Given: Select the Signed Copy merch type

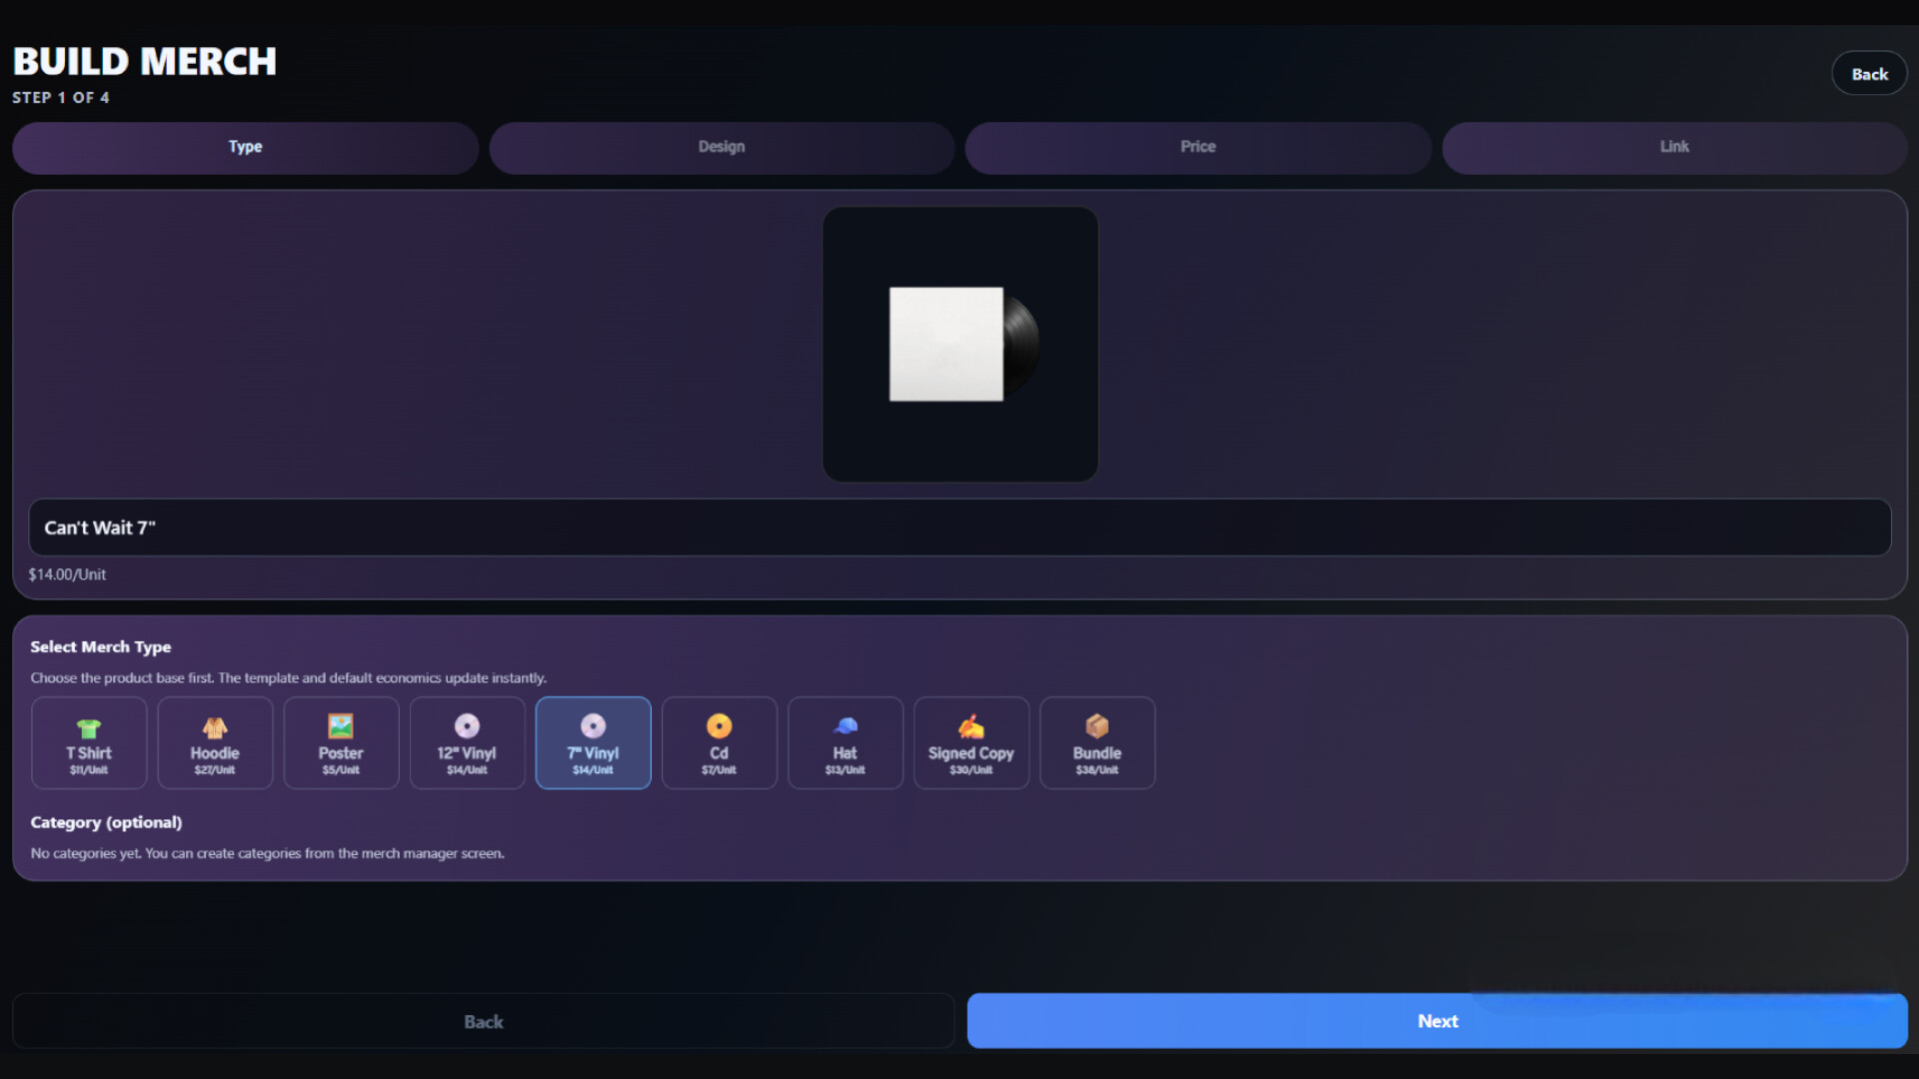Looking at the screenshot, I should point(970,743).
